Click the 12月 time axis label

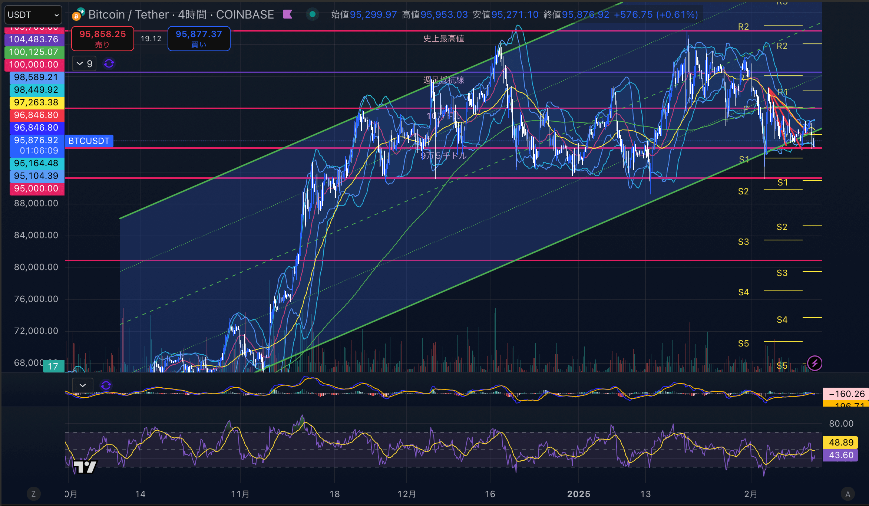pyautogui.click(x=407, y=494)
